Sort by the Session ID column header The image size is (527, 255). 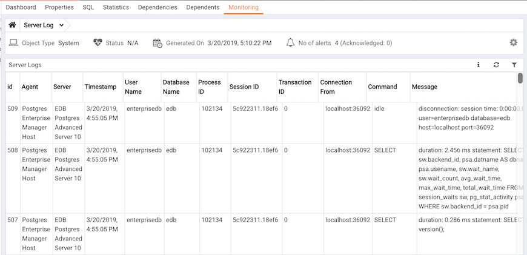[x=253, y=87]
